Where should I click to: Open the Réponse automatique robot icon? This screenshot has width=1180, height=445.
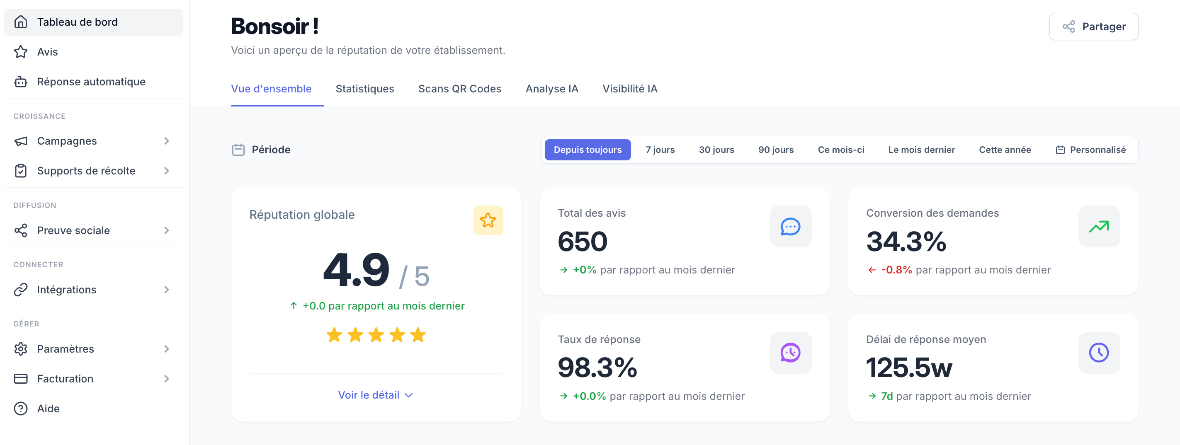tap(21, 82)
